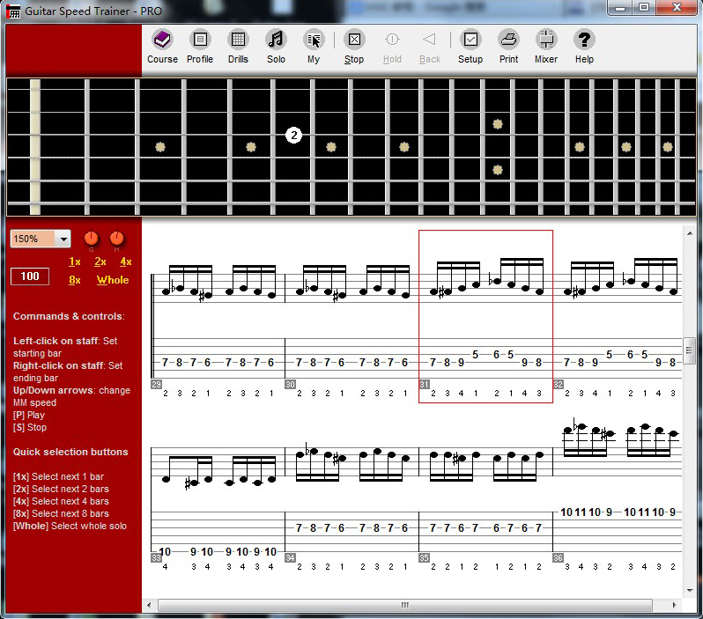703x619 pixels.
Task: Minimize the Guitar Speed Trainer window
Action: (x=620, y=8)
